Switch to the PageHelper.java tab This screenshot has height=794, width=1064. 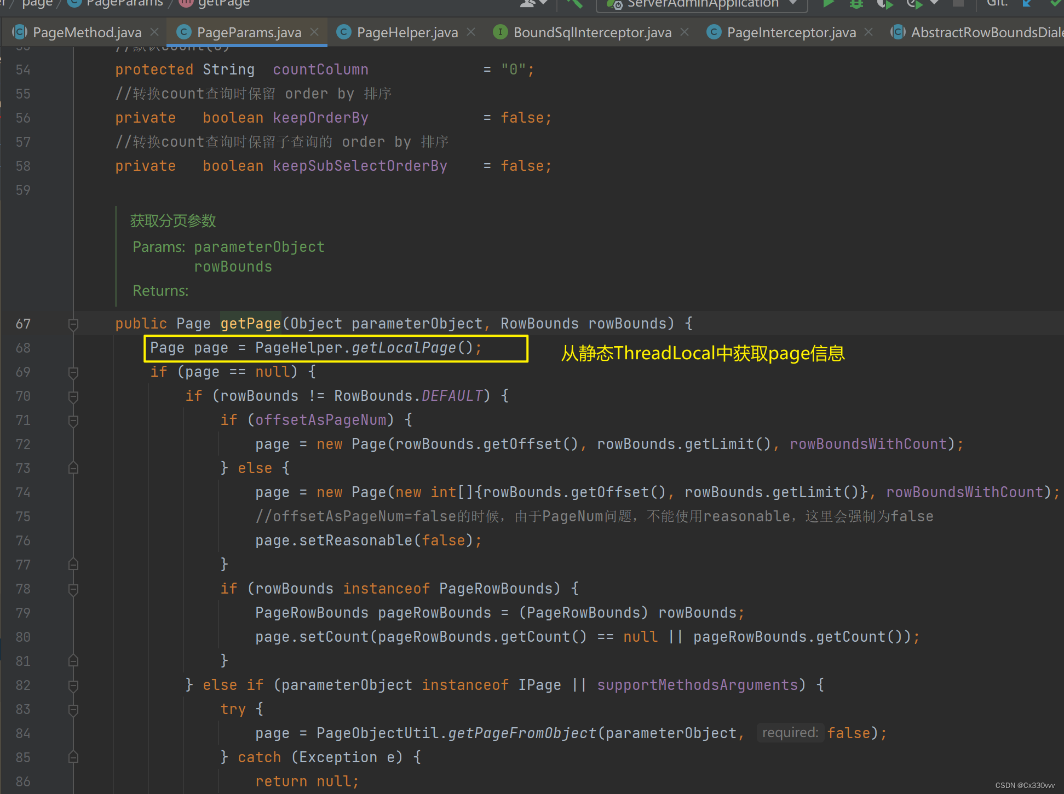(x=407, y=32)
